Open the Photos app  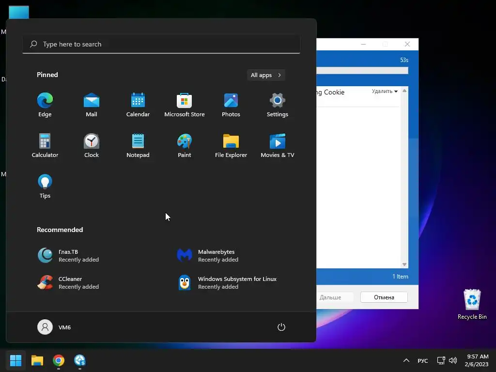click(x=231, y=105)
